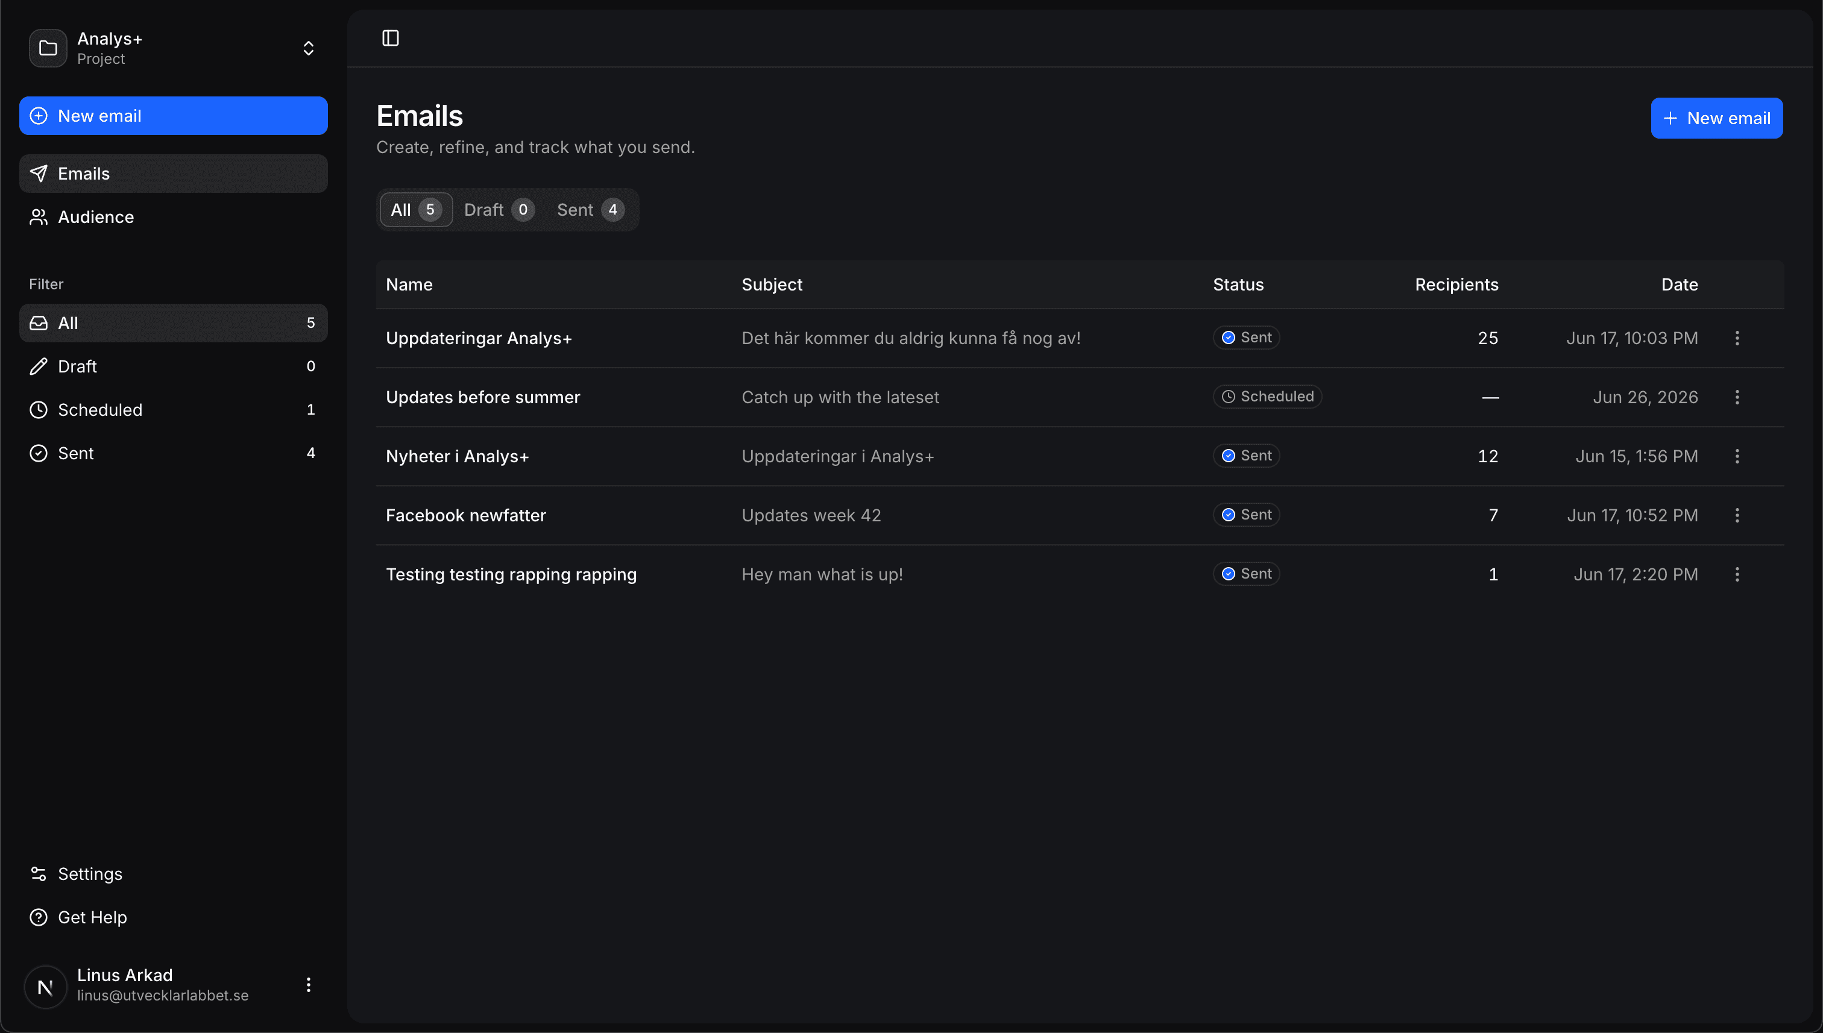Open row menu for Nyheter i Analys+
This screenshot has height=1033, width=1823.
point(1736,456)
